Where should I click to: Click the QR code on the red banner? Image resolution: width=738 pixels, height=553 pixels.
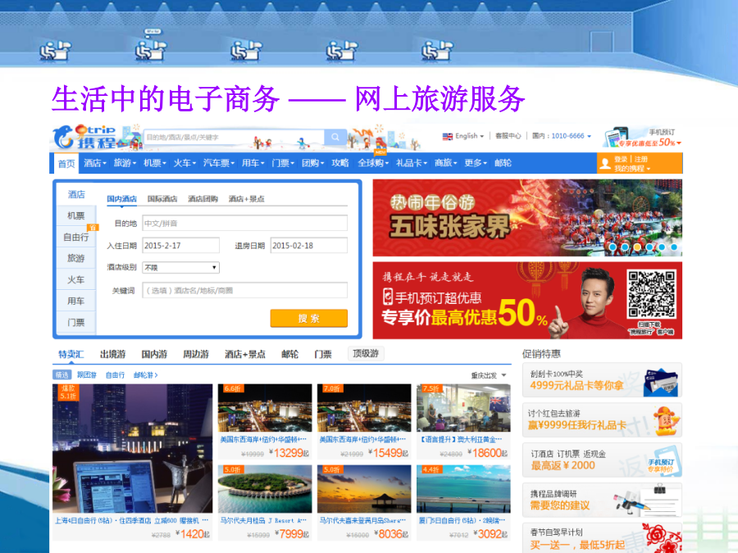click(651, 294)
